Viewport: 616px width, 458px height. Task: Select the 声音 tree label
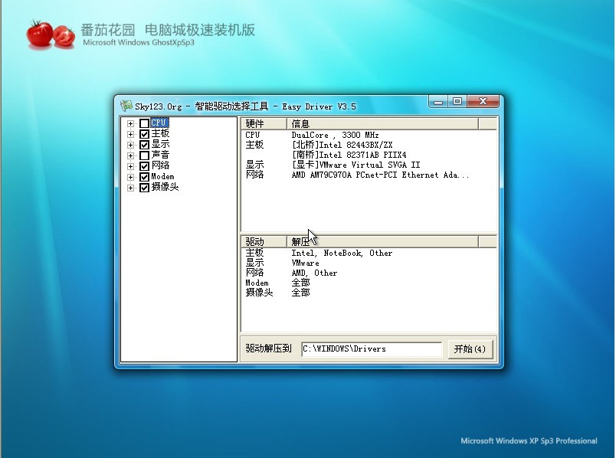(160, 155)
